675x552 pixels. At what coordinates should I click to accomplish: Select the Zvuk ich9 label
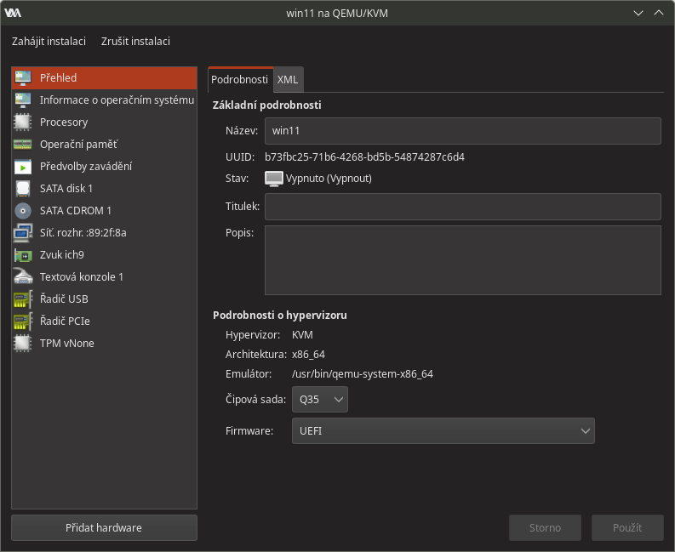click(x=62, y=255)
